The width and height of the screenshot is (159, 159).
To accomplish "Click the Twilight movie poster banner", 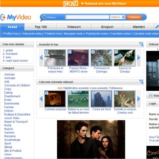I will (x=91, y=139).
